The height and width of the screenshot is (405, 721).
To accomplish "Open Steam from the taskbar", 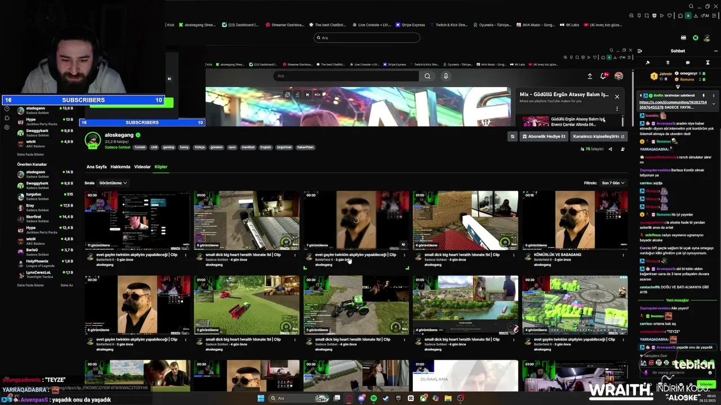I will tap(386, 398).
